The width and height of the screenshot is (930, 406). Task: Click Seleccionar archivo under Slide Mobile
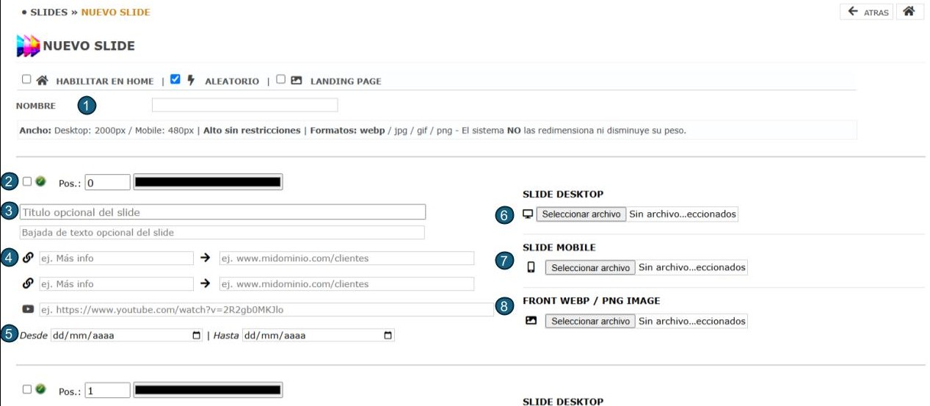point(589,268)
